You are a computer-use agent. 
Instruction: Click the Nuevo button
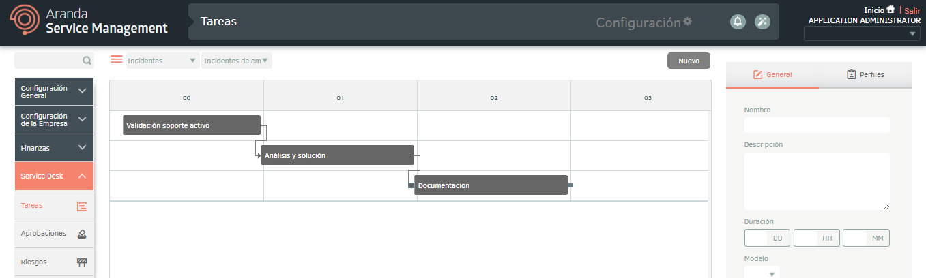(x=689, y=61)
